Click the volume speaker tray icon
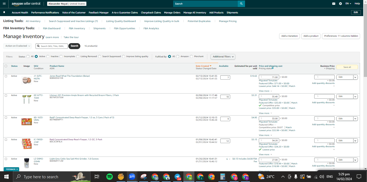 [321, 177]
